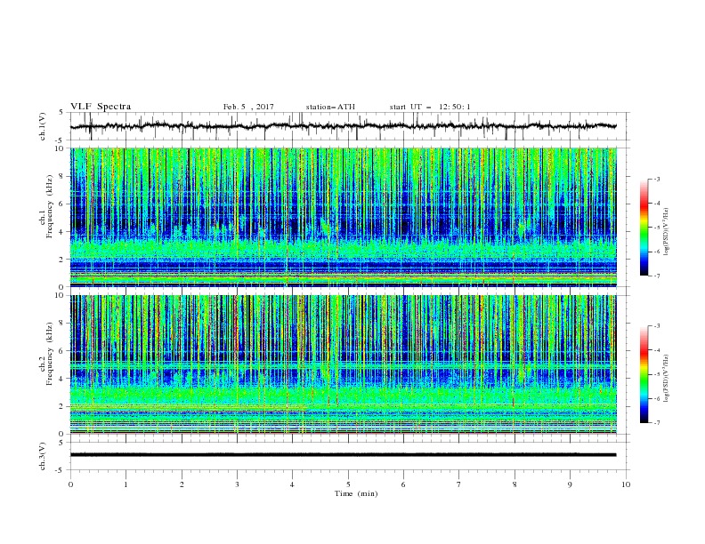The width and height of the screenshot is (705, 544).
Task: Click time axis tick label '8'
Action: (515, 484)
